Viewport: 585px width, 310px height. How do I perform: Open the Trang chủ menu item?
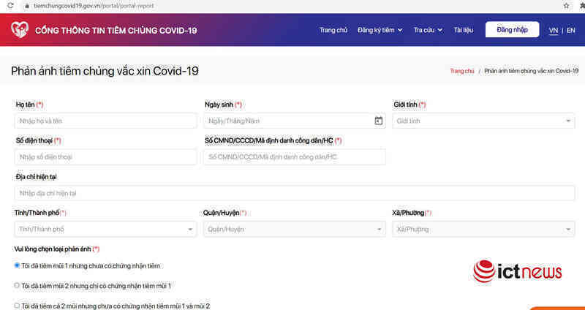(x=333, y=30)
